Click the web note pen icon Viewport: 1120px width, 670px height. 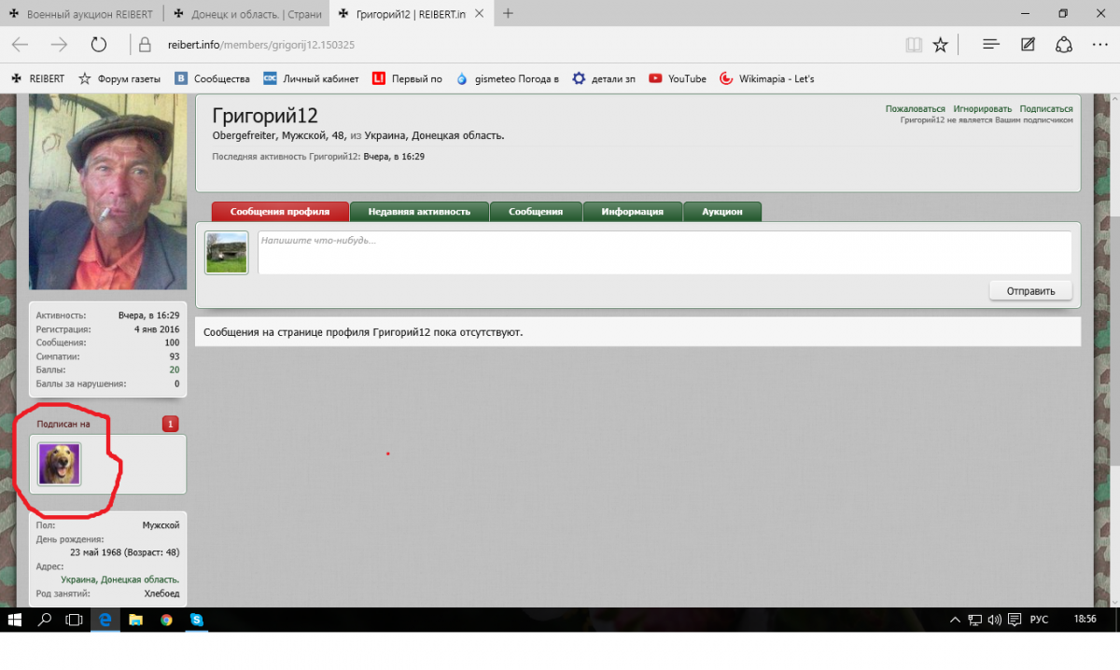pos(1028,45)
